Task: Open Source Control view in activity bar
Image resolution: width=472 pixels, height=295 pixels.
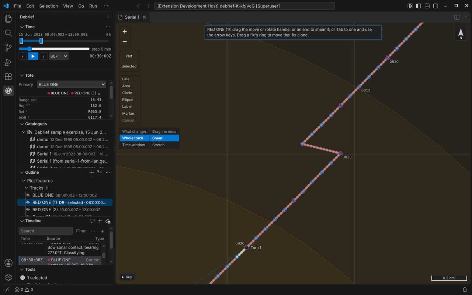Action: 8,48
